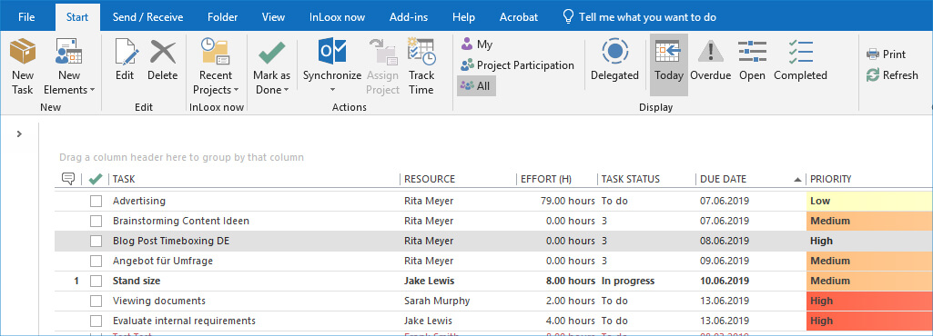
Task: Switch to the Folder tab
Action: tap(222, 16)
